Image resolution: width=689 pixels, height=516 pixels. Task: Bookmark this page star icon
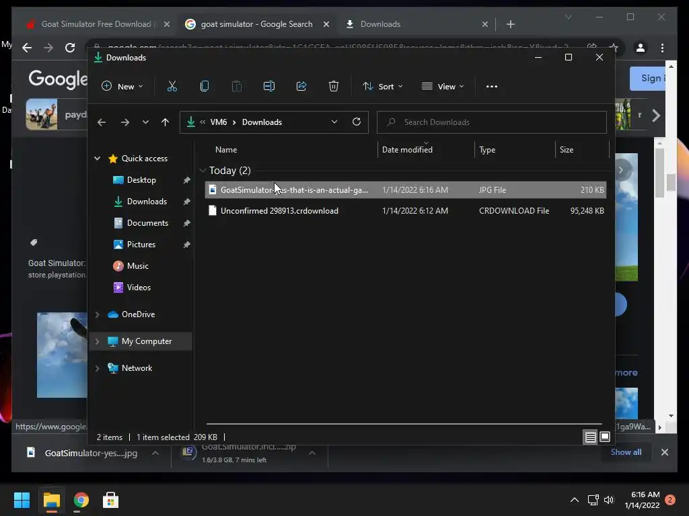[614, 48]
